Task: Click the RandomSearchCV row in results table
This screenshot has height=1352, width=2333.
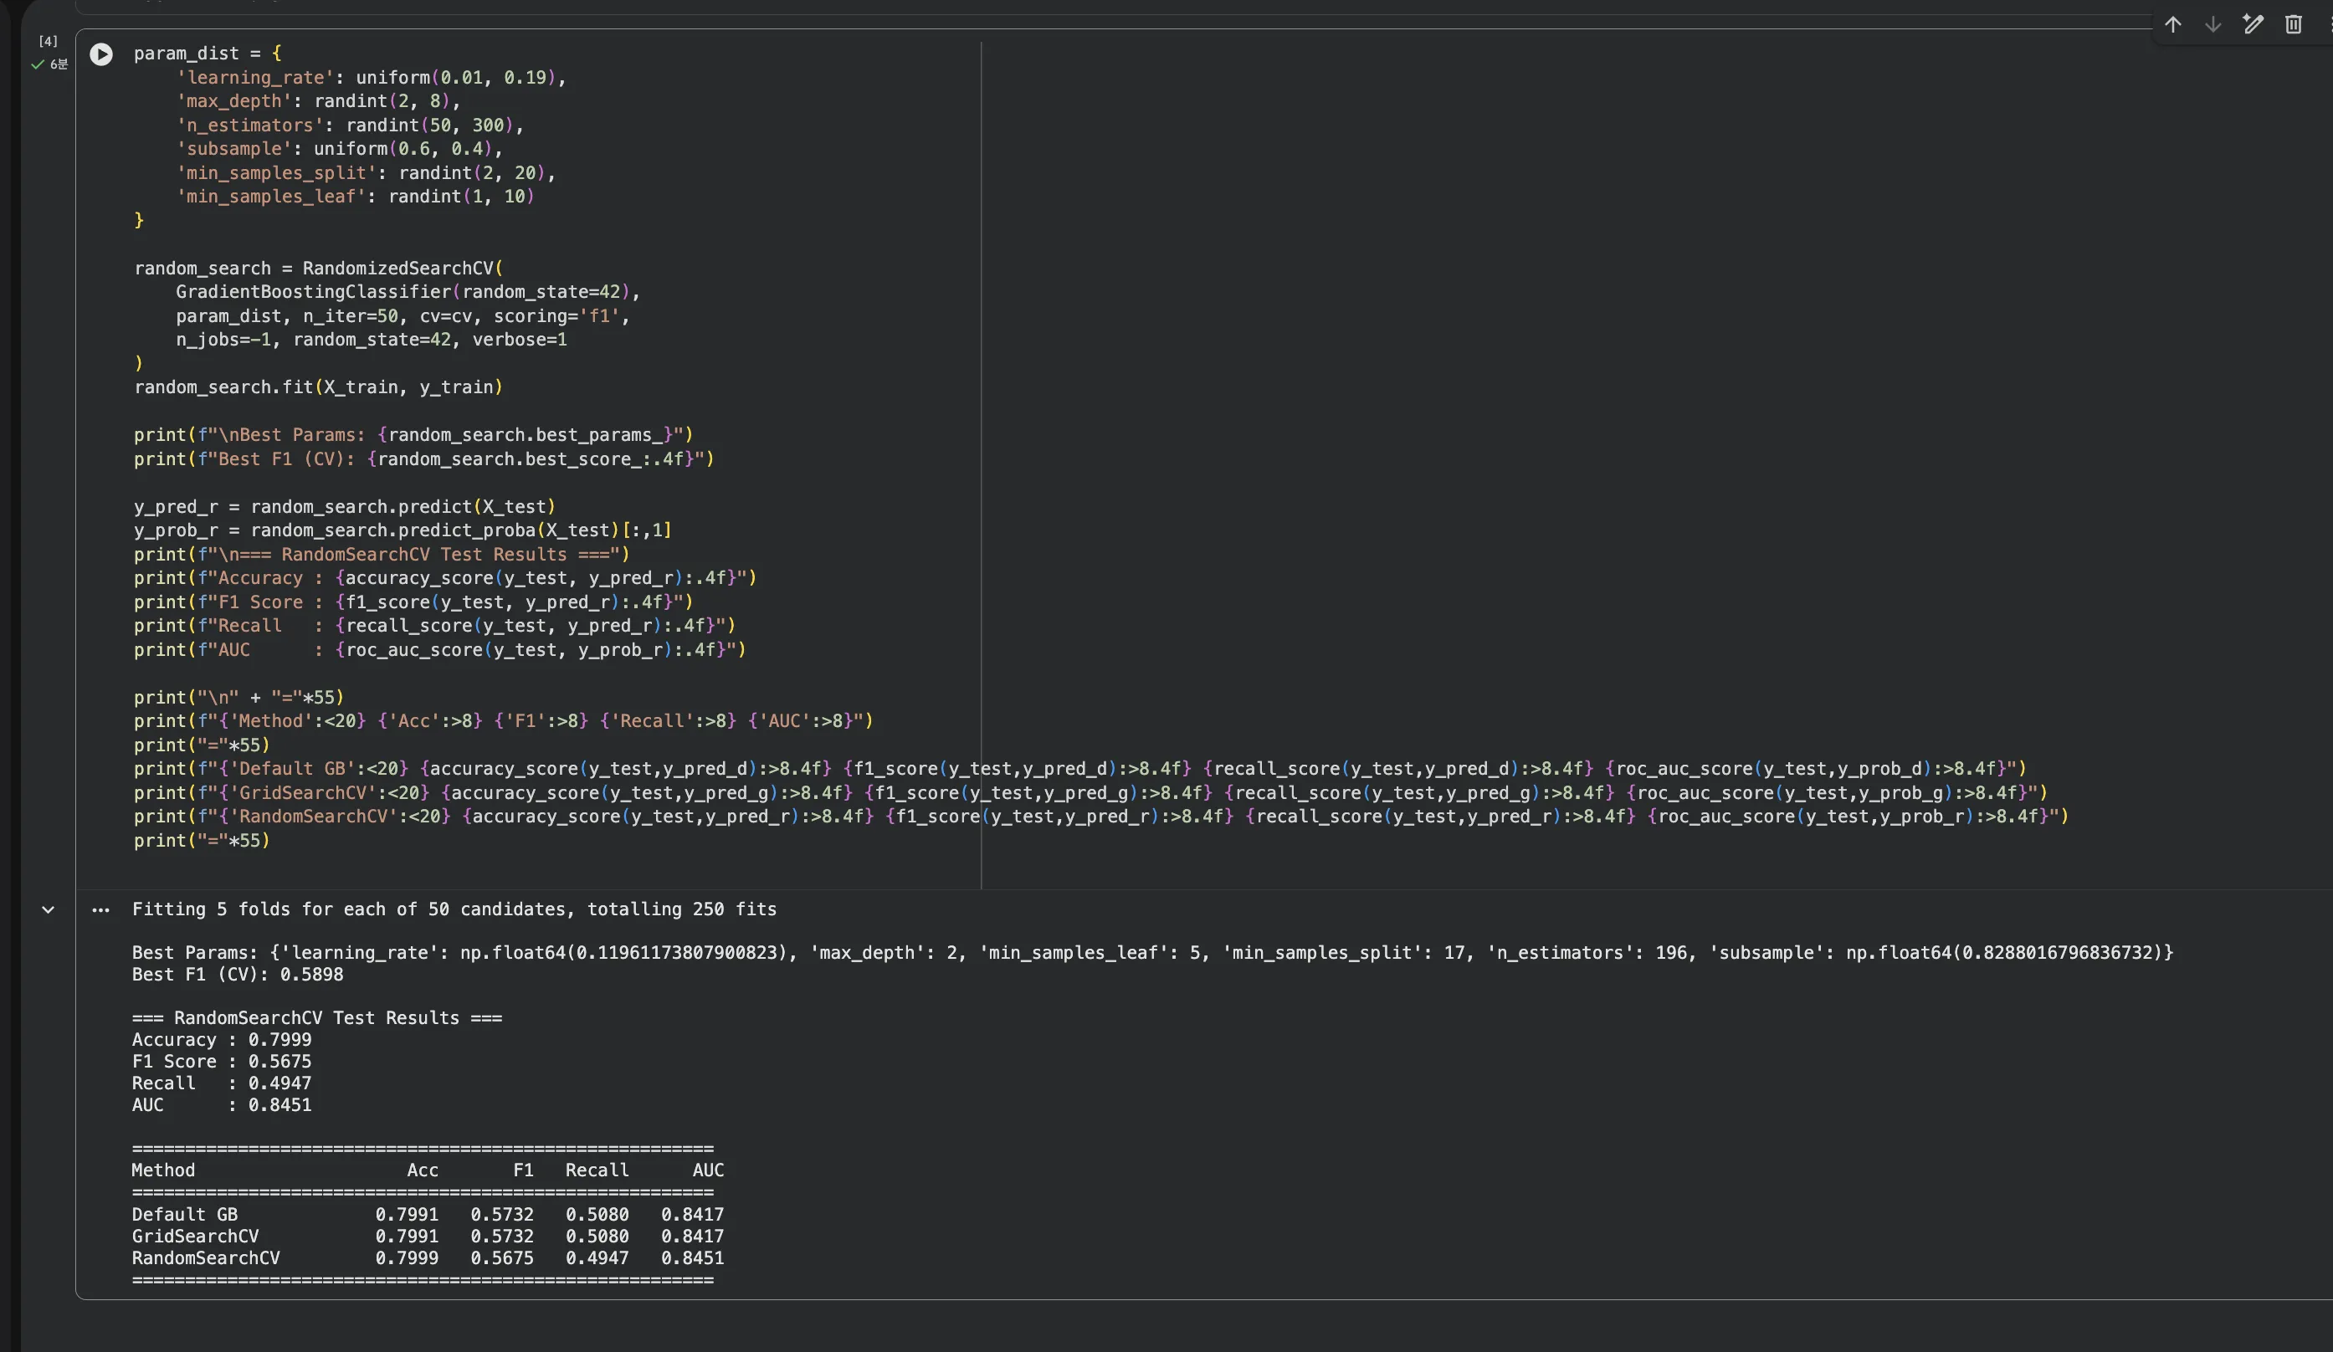Action: tap(426, 1257)
